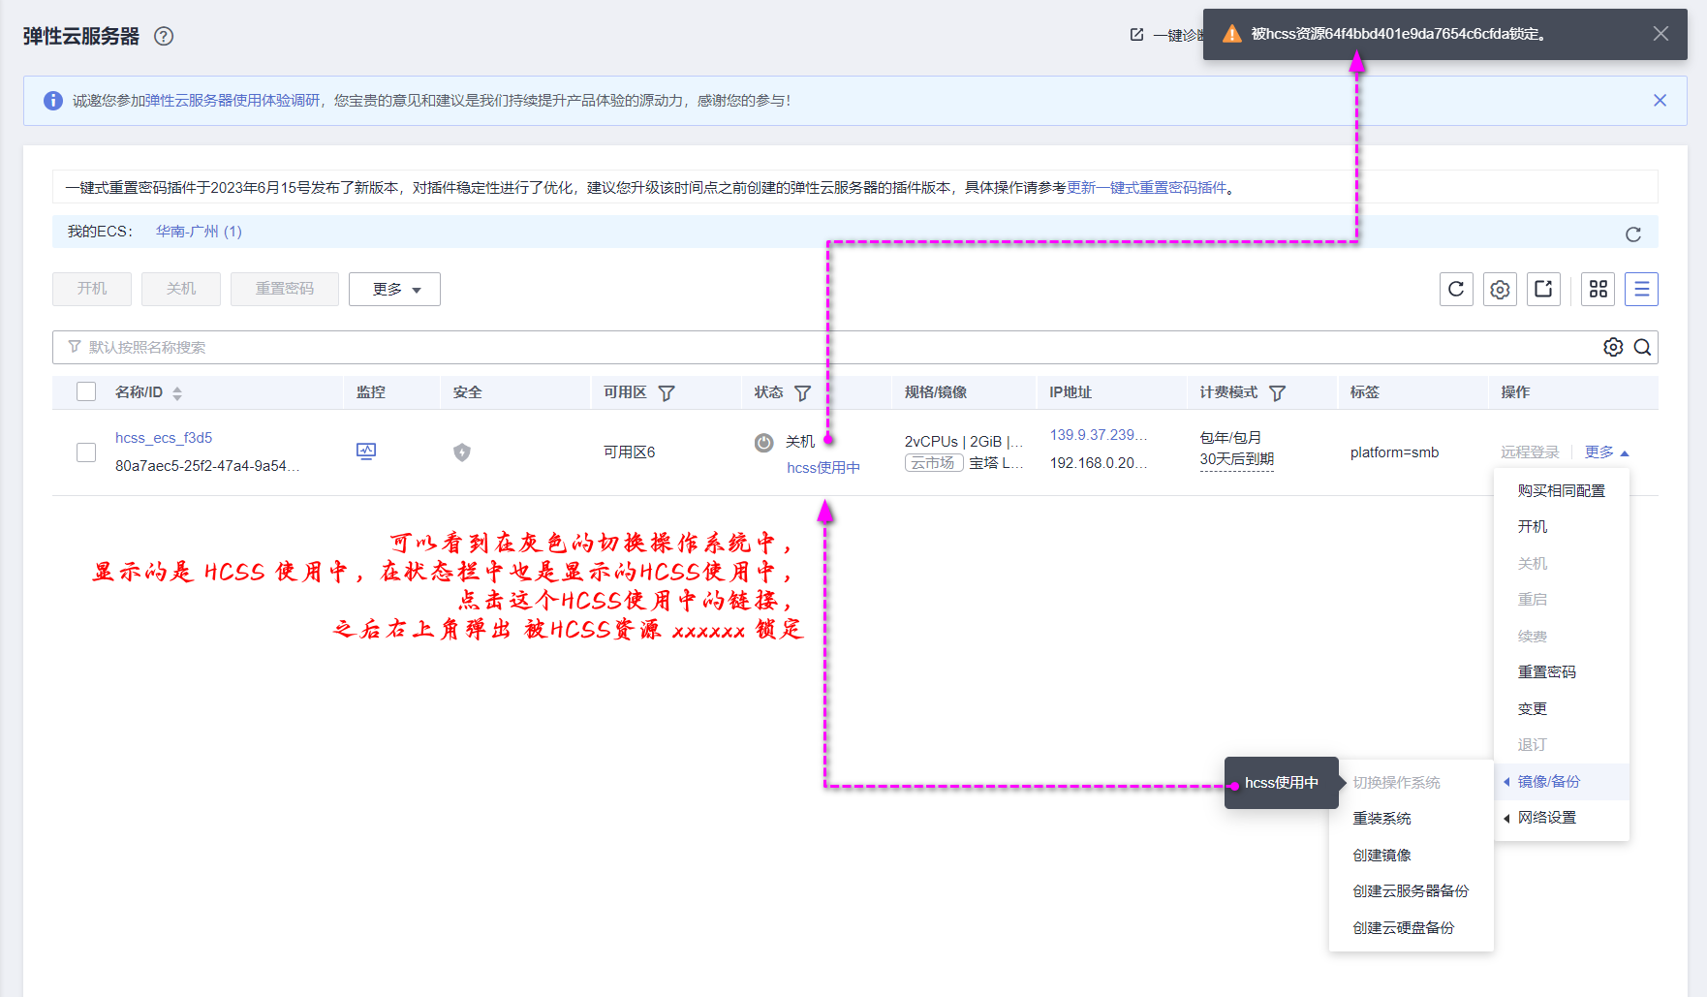Viewport: 1707px width, 997px height.
Task: Click the 关机 power status icon
Action: pyautogui.click(x=764, y=443)
